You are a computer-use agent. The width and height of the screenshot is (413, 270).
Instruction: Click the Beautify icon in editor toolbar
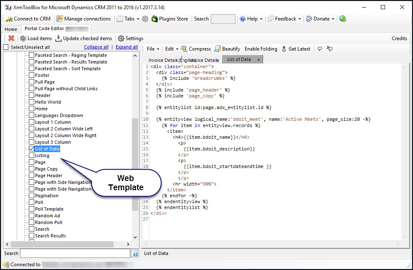(x=218, y=48)
